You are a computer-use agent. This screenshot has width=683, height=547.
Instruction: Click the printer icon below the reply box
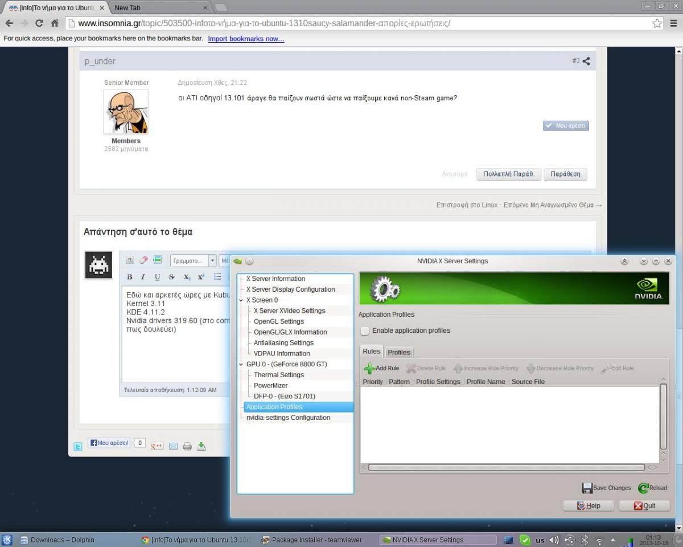187,446
